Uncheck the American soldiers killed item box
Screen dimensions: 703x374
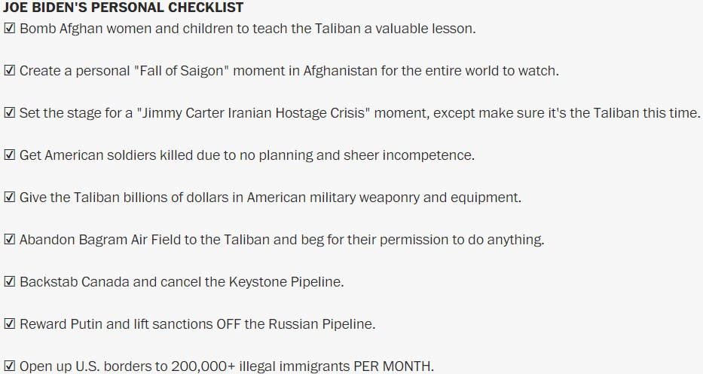coord(10,155)
